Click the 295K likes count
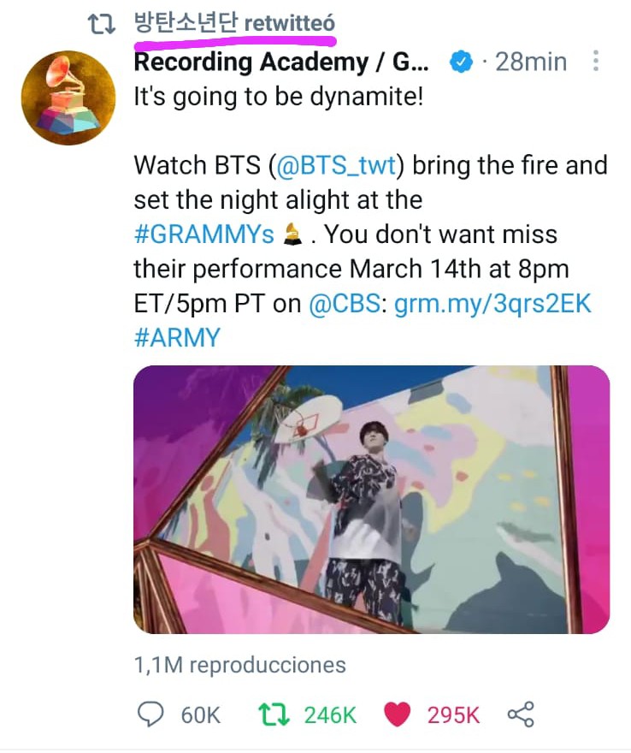This screenshot has width=631, height=753. [x=453, y=714]
